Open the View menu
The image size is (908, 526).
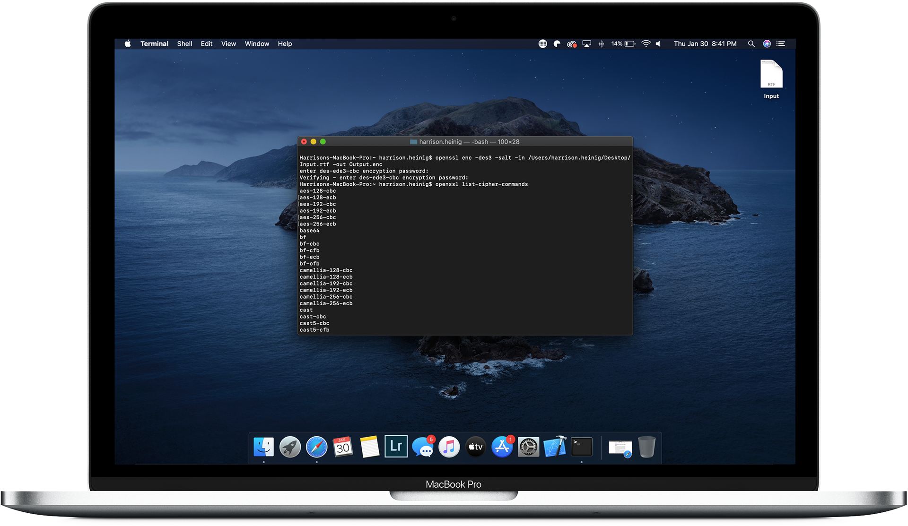228,43
